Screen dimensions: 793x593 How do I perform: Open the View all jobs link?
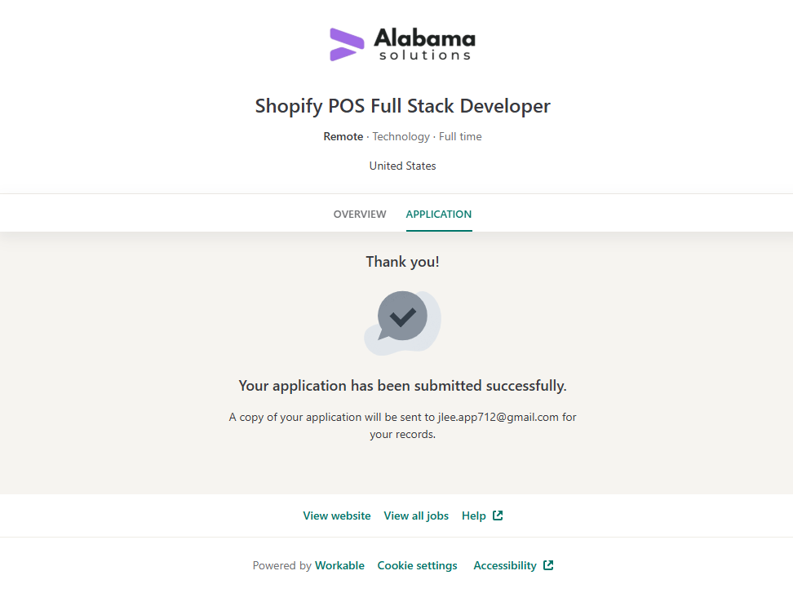click(x=416, y=516)
